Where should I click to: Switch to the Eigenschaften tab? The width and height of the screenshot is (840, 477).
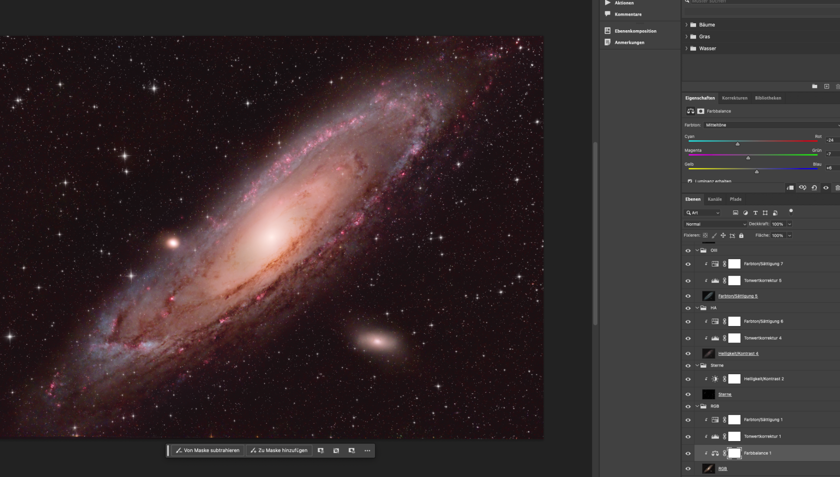[700, 98]
